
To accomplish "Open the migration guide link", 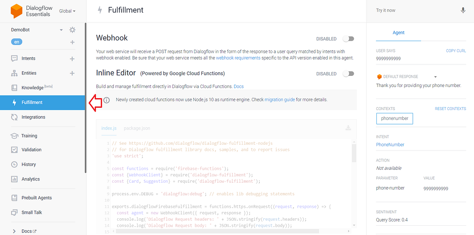I will (280, 99).
